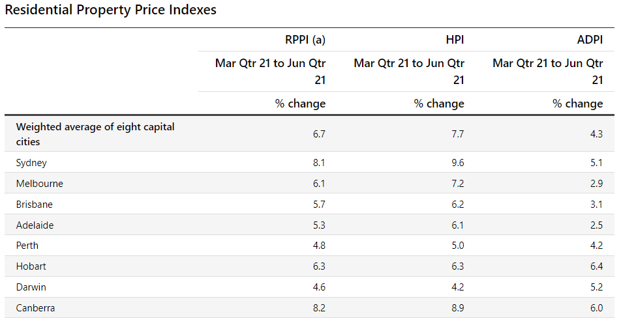Click the Brisbane row label

point(35,205)
